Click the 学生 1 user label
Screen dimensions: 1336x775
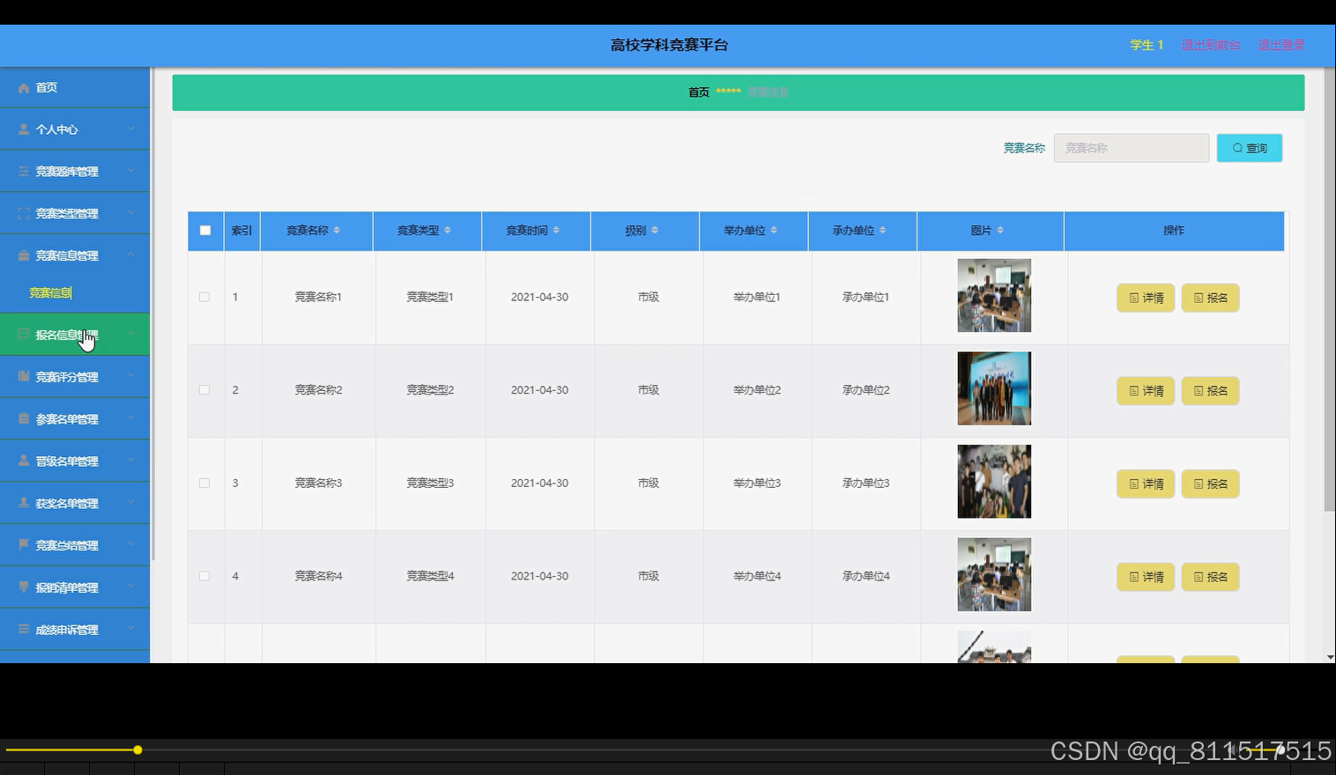(1147, 45)
